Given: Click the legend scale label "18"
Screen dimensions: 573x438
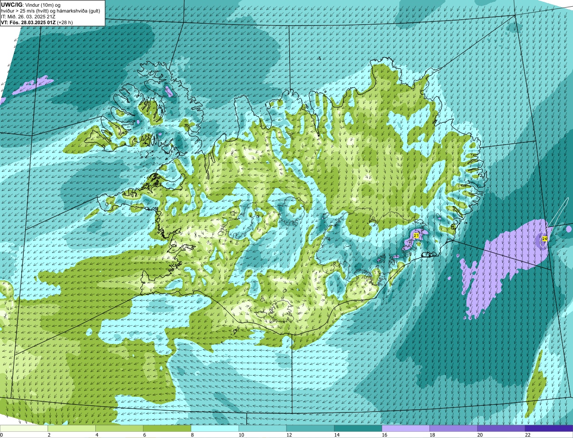Looking at the screenshot, I should click(x=432, y=435).
